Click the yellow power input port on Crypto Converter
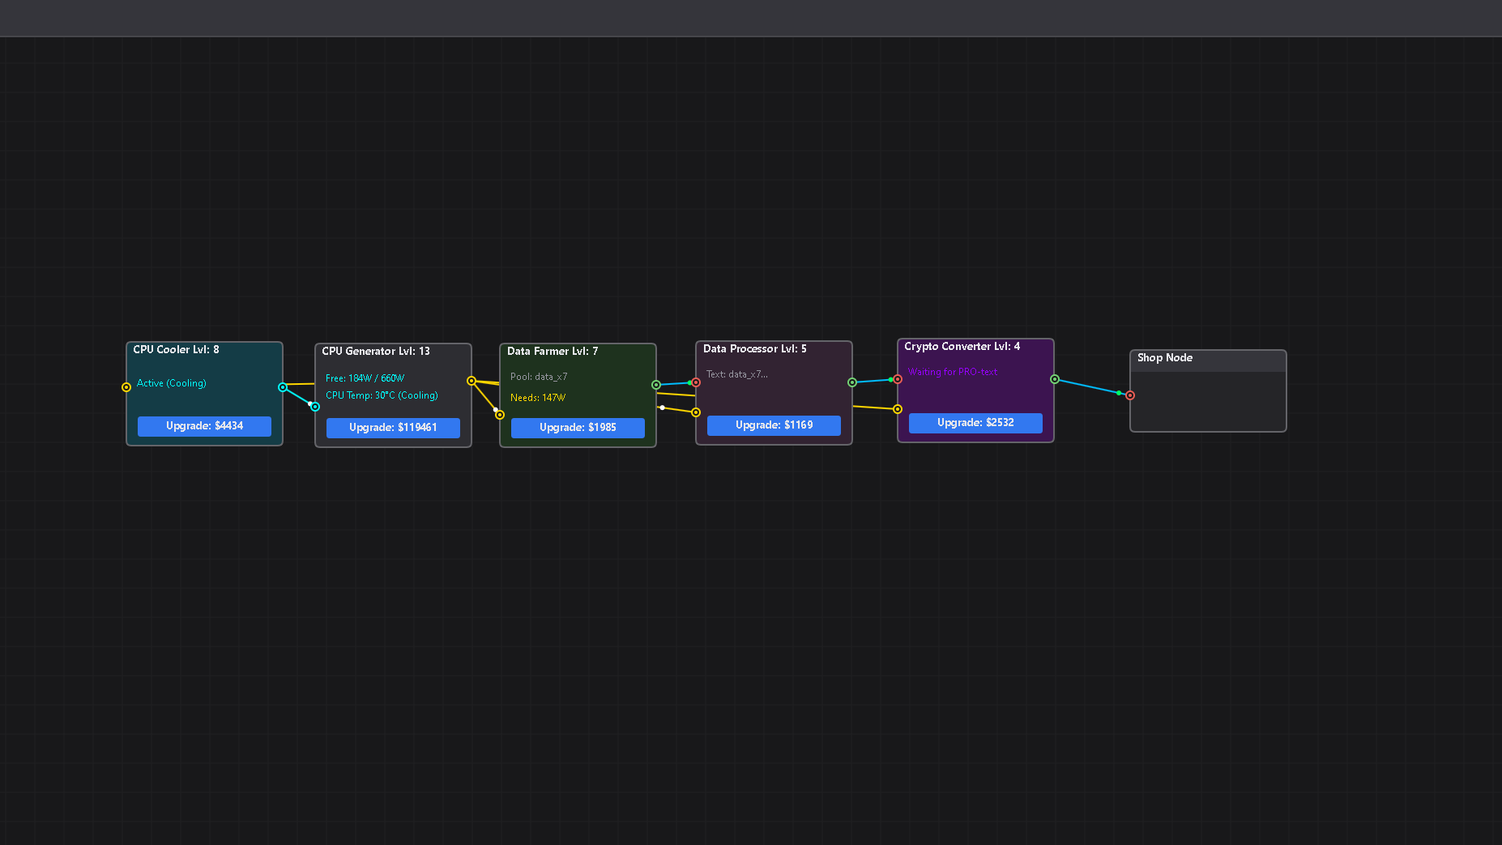 pos(898,409)
